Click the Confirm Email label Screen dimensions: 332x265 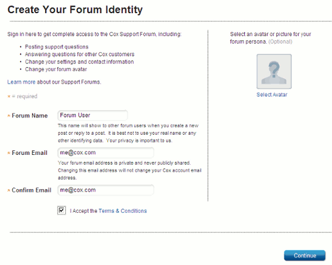pyautogui.click(x=32, y=190)
